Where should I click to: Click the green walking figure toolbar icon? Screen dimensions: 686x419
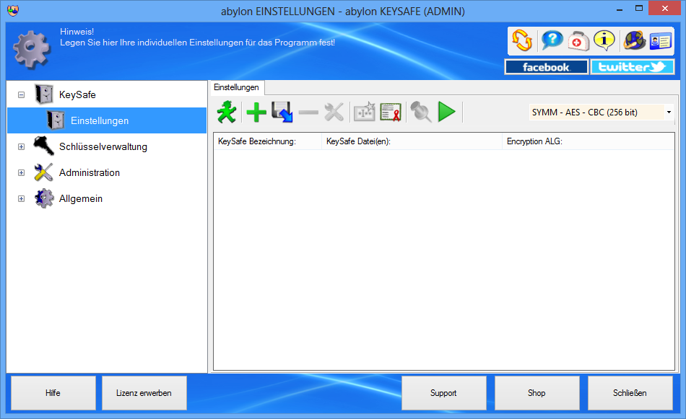coord(227,112)
